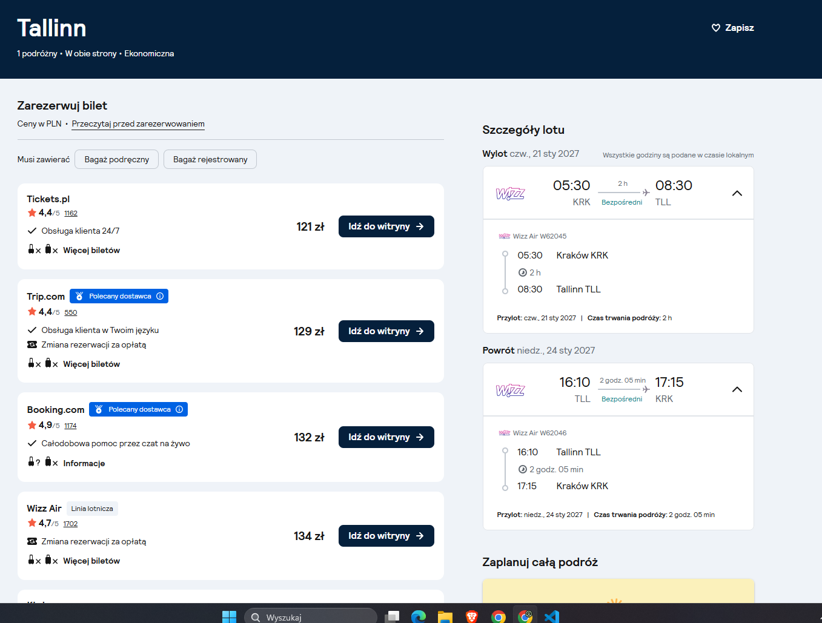Click the Linia lotnicza tag next to Wizz Air
The image size is (822, 623).
pos(92,509)
